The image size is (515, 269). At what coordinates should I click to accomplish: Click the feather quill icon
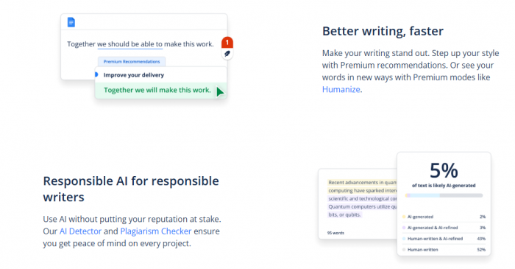[x=227, y=54]
